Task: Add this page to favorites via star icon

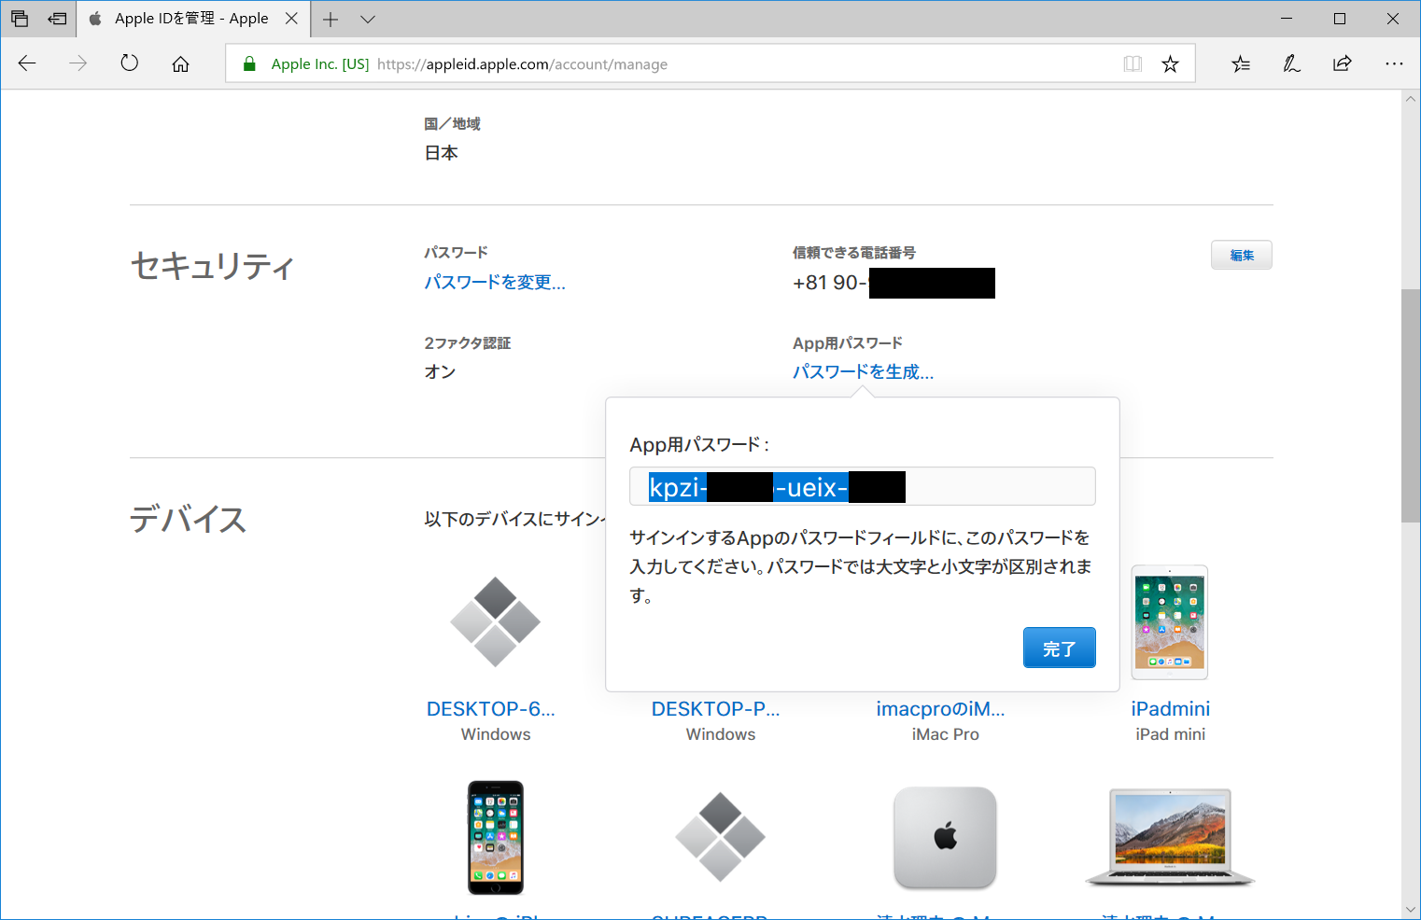Action: click(1170, 63)
